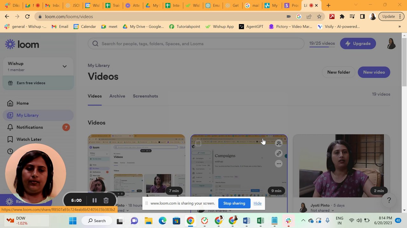Image resolution: width=407 pixels, height=228 pixels.
Task: Open Notifications with the 7 badge
Action: coord(38,127)
